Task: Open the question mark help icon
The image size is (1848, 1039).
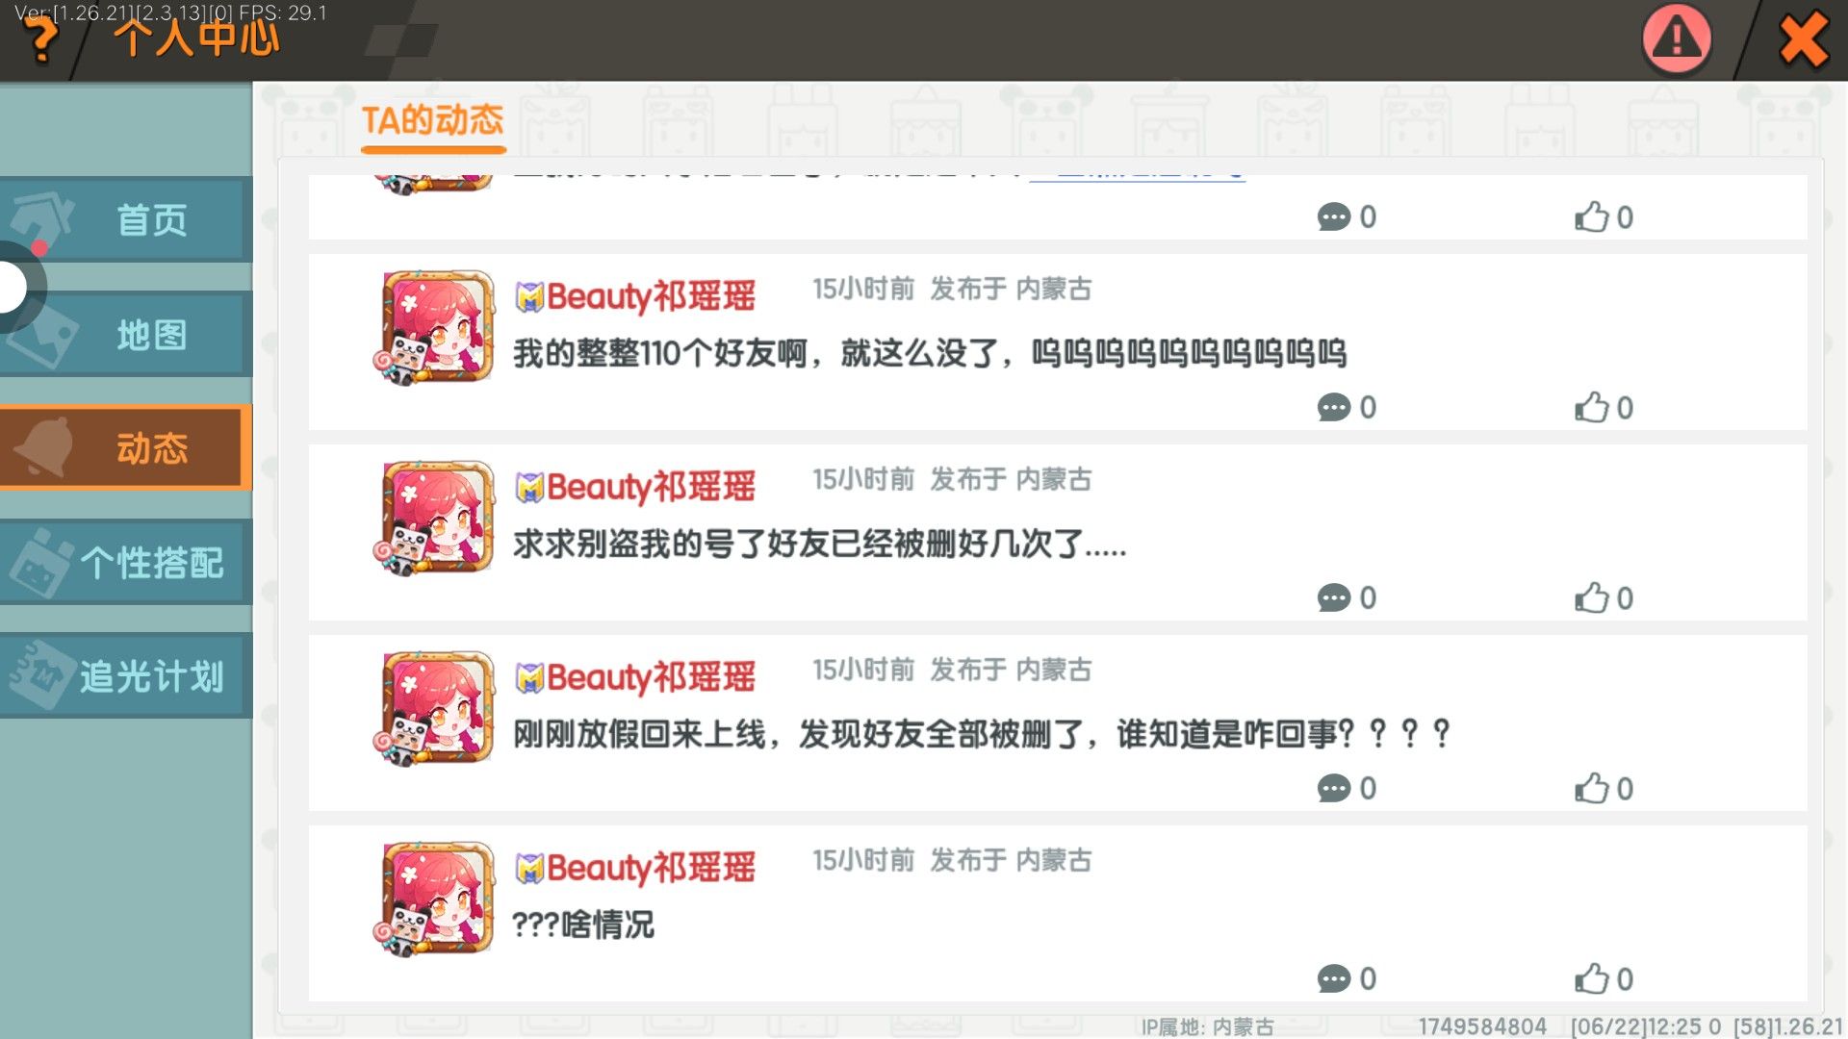Action: pos(40,38)
